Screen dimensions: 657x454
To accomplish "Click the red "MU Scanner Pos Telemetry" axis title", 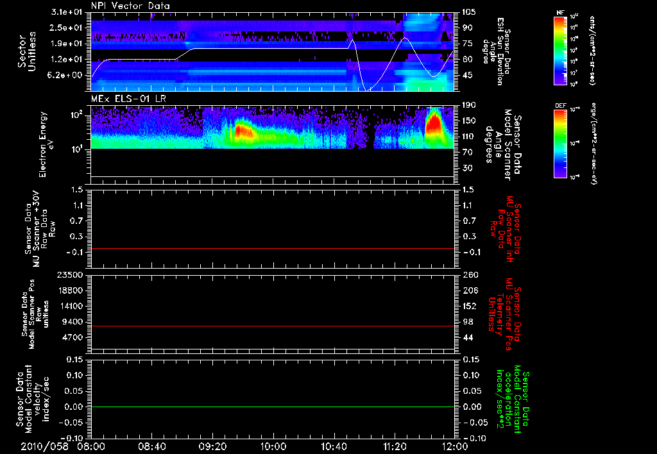I will pyautogui.click(x=505, y=314).
